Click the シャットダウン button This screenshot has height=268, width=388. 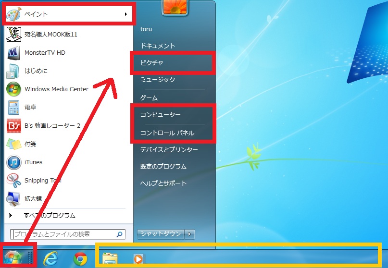pyautogui.click(x=161, y=234)
